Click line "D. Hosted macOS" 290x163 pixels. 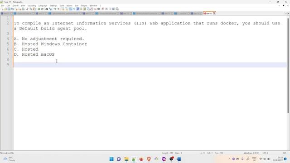(34, 54)
